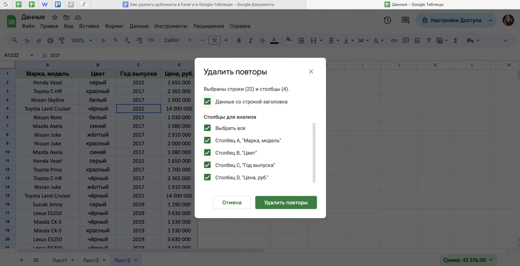Click the cell borders icon
The width and height of the screenshot is (520, 266).
click(301, 41)
